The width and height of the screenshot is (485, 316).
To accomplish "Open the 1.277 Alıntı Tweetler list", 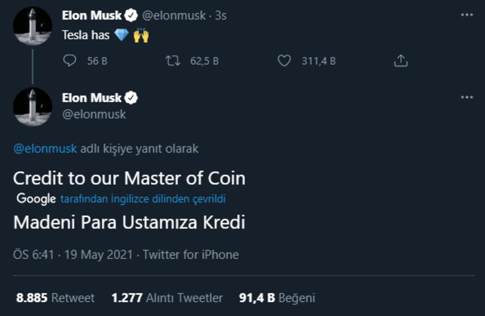I will [x=166, y=297].
